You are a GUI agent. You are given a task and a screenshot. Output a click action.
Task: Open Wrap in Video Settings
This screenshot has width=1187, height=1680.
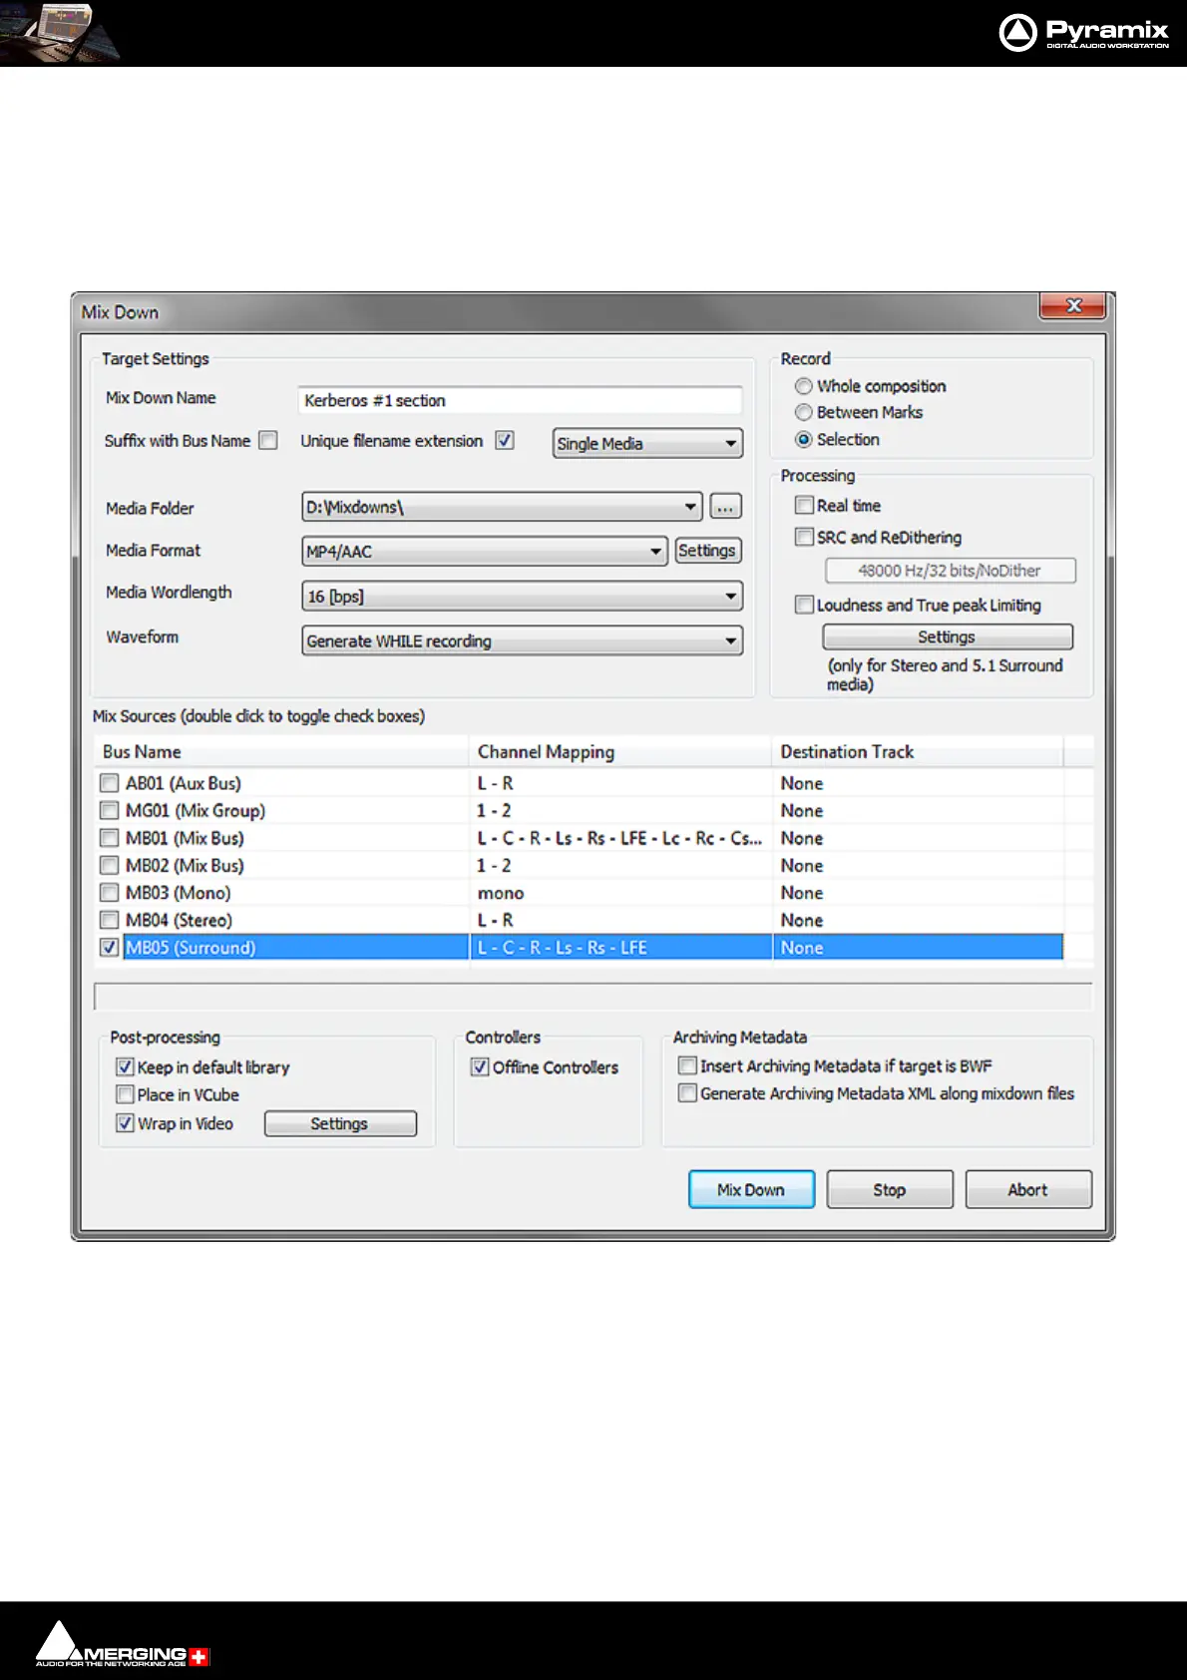pos(340,1123)
